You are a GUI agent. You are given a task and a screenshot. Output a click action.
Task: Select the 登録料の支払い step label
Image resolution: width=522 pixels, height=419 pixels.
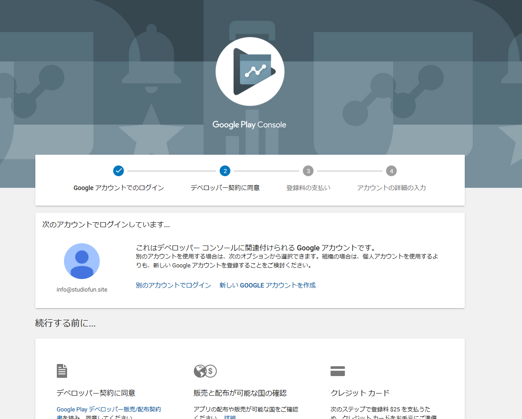click(x=308, y=188)
